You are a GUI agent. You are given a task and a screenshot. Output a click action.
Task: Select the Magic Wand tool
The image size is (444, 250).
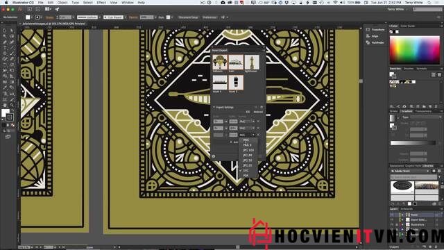[x=5, y=36]
